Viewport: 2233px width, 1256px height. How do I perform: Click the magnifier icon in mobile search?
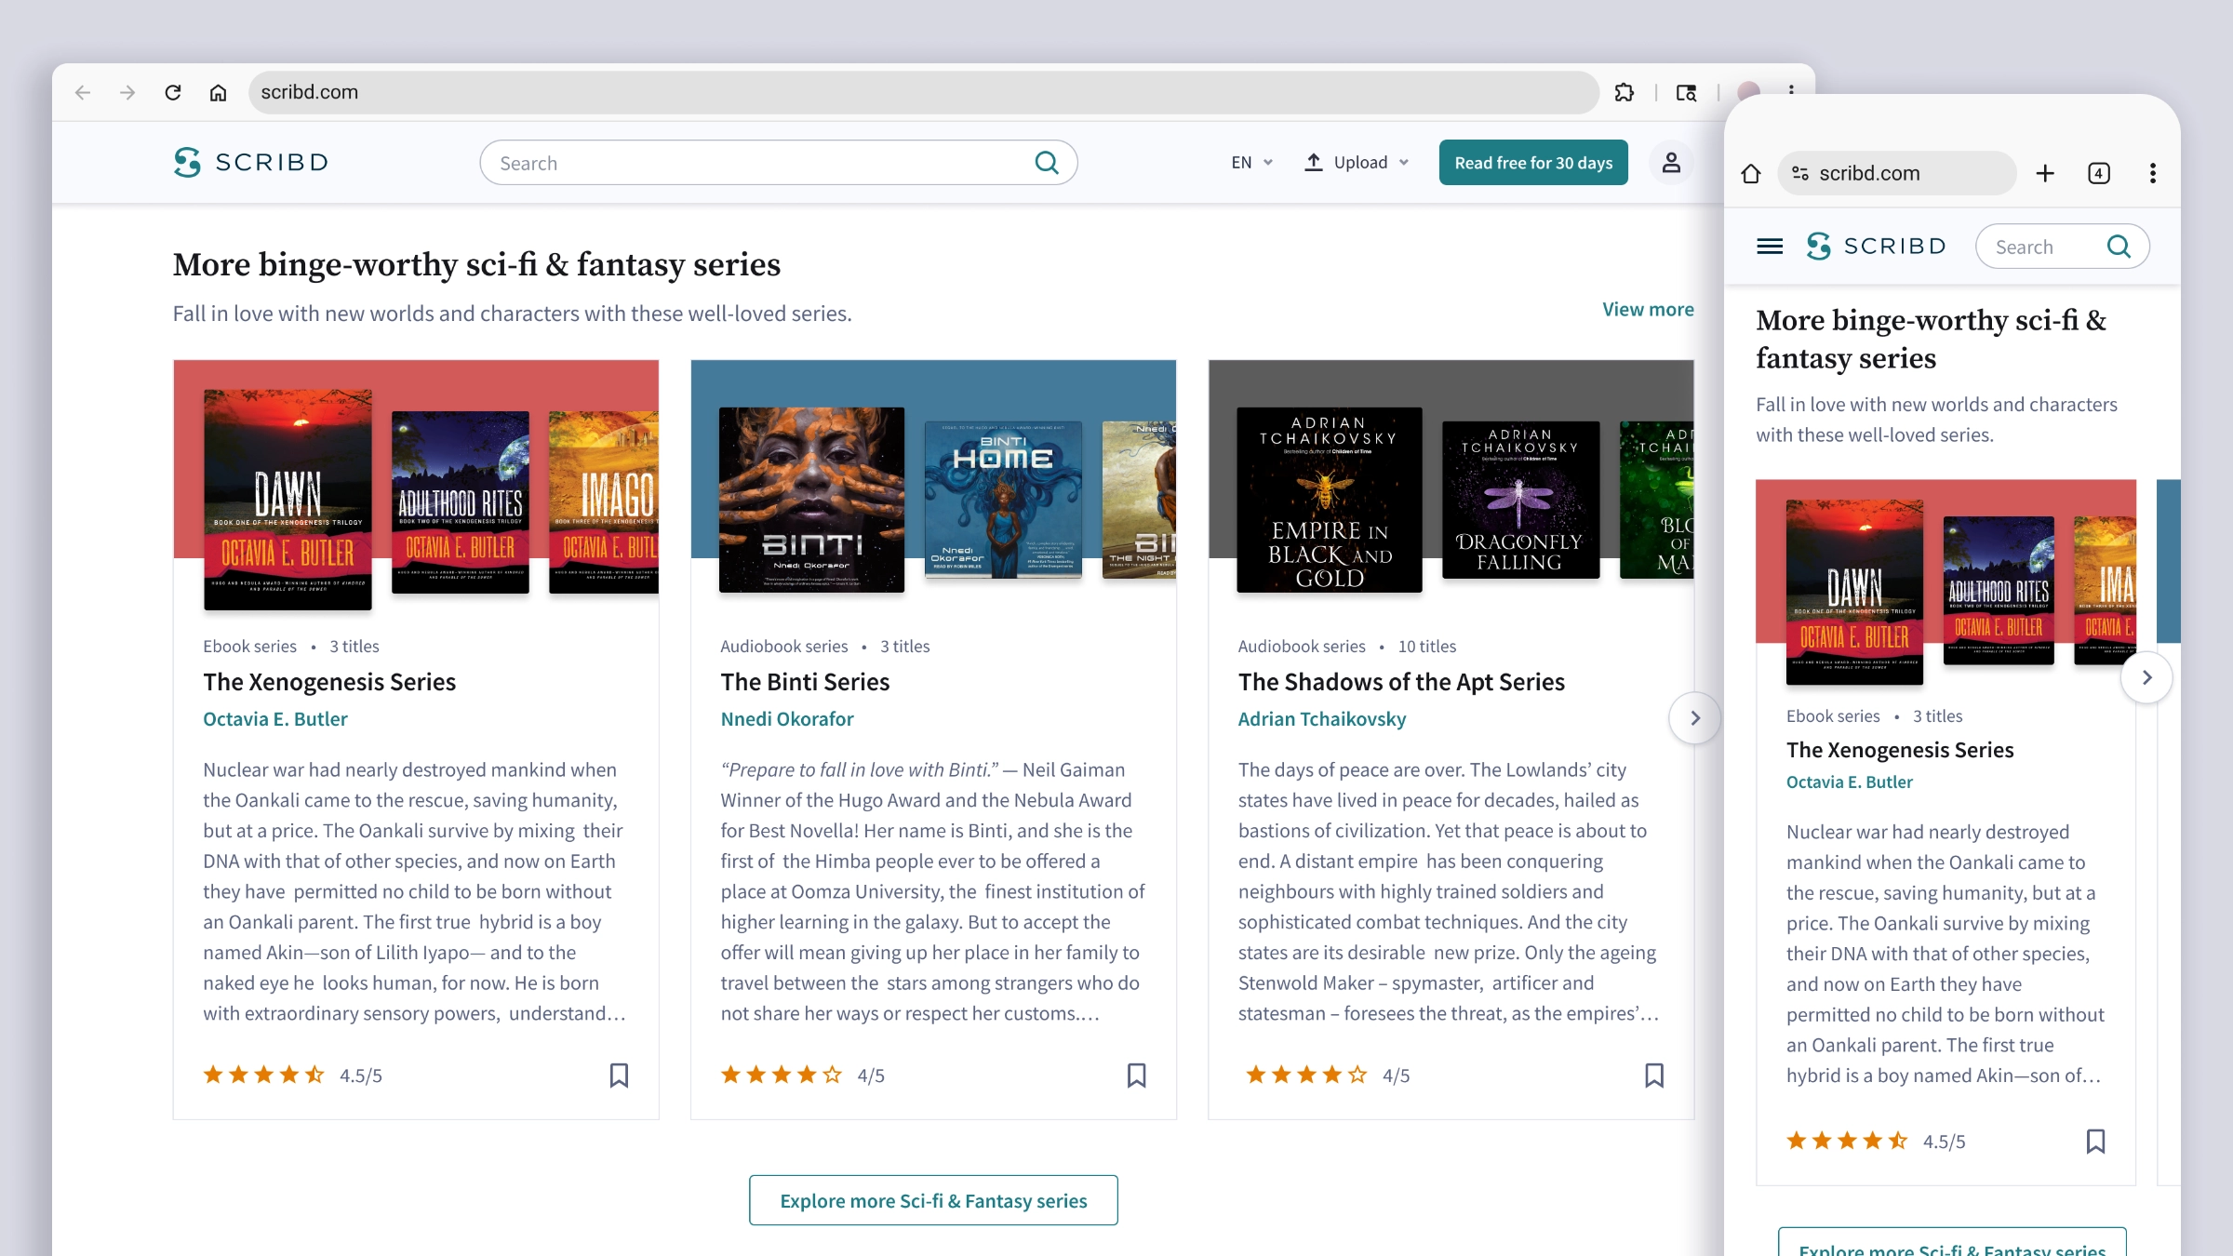click(x=2119, y=247)
